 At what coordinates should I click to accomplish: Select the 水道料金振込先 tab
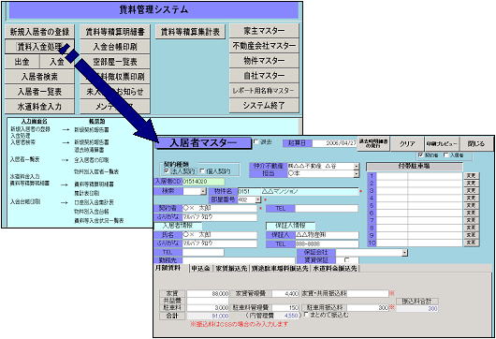coord(335,269)
